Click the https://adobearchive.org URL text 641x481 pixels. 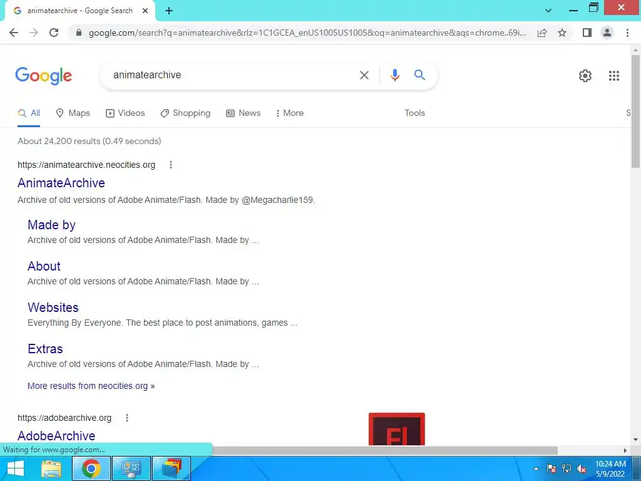click(x=64, y=418)
